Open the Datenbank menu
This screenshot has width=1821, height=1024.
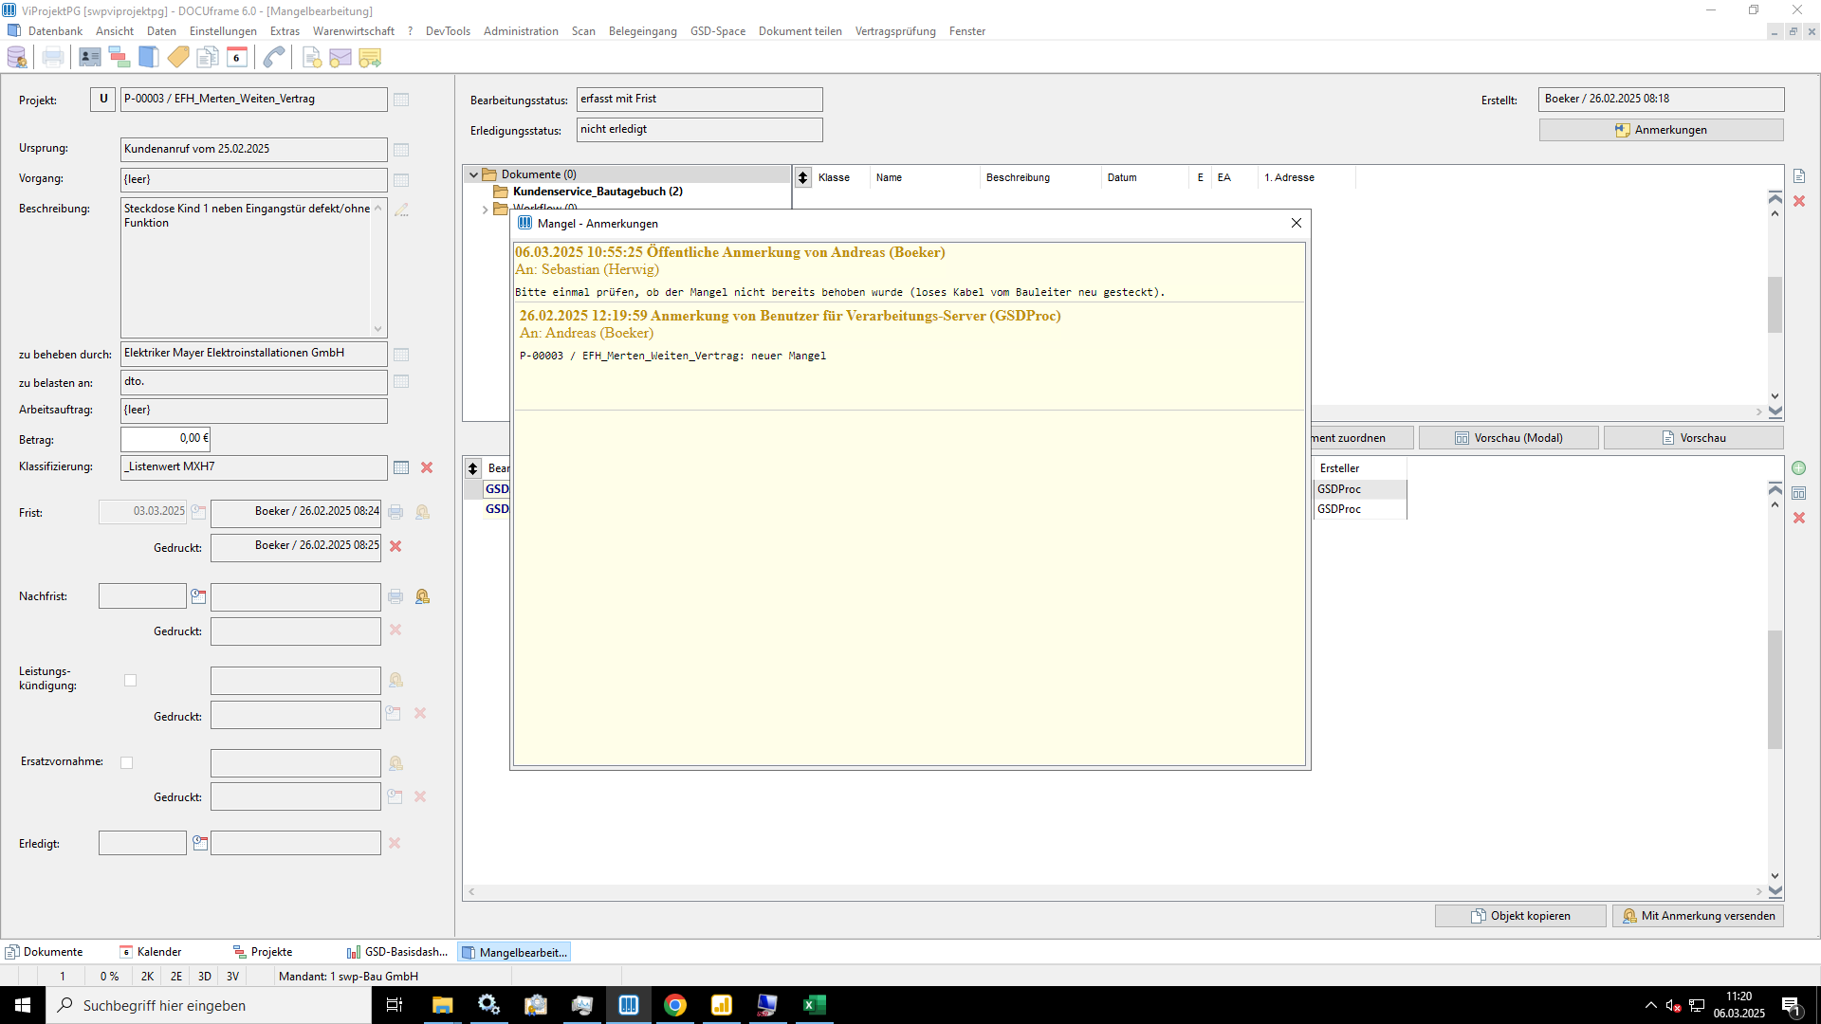click(55, 31)
